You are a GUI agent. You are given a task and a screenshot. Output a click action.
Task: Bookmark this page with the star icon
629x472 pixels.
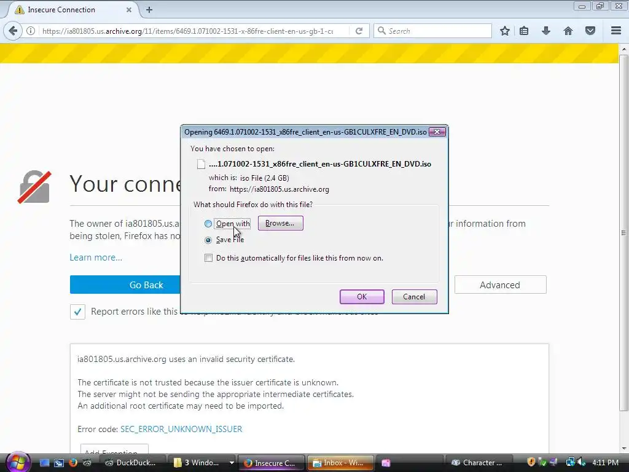(x=505, y=31)
